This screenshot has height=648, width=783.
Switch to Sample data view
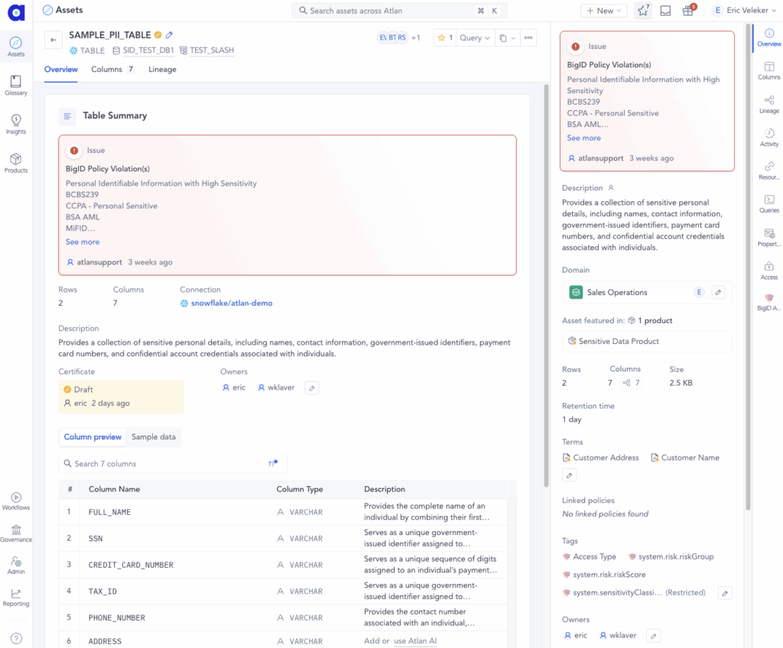tap(154, 437)
